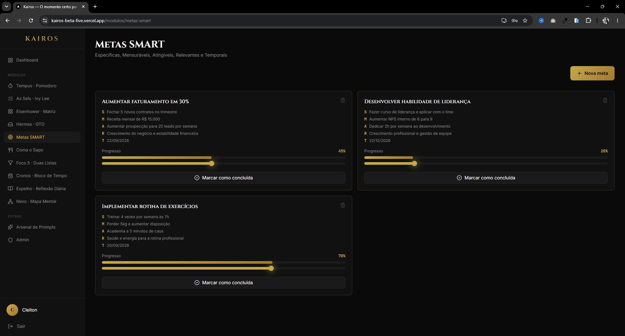Delete the Desenvolver Habilidade de Liderança goal
This screenshot has width=625, height=336.
coord(605,100)
